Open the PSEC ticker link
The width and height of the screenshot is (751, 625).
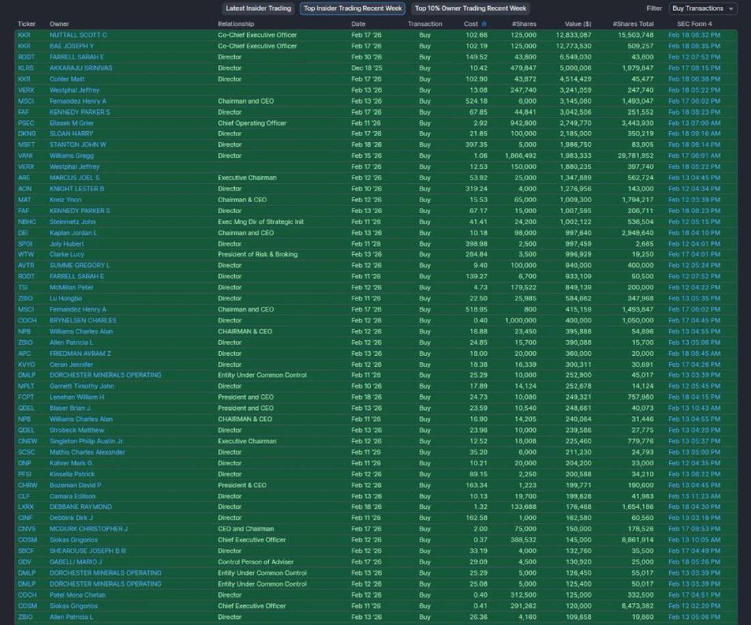point(26,123)
